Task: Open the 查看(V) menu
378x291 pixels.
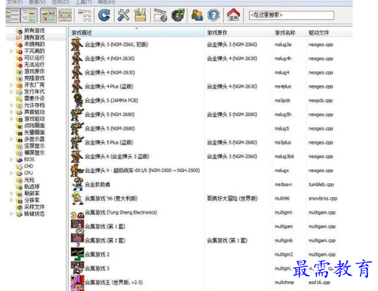Action: [37, 2]
